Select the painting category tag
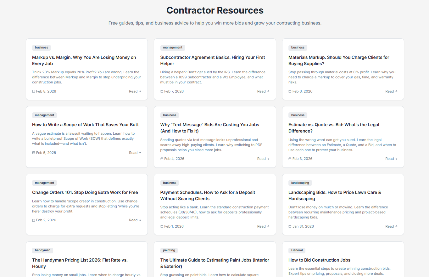Screen dimensions: 429x277 pos(169,250)
